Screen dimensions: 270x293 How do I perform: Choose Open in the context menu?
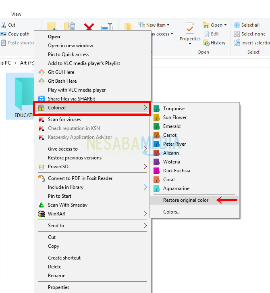coord(93,37)
